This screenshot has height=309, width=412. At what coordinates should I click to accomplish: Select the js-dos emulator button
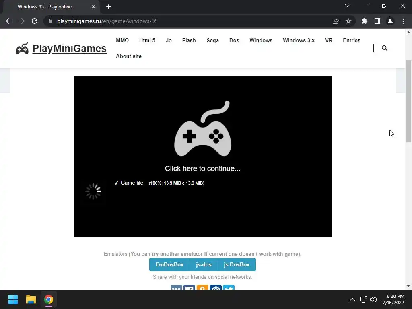pyautogui.click(x=204, y=265)
